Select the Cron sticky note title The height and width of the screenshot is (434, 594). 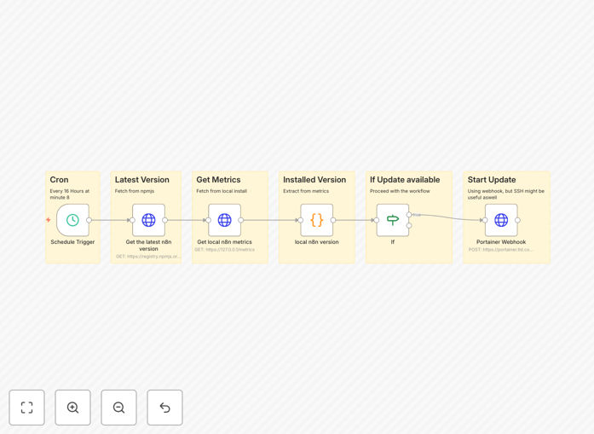pyautogui.click(x=59, y=180)
